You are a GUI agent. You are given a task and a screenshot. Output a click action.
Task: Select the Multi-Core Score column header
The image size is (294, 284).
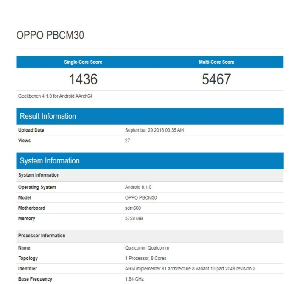(x=216, y=62)
